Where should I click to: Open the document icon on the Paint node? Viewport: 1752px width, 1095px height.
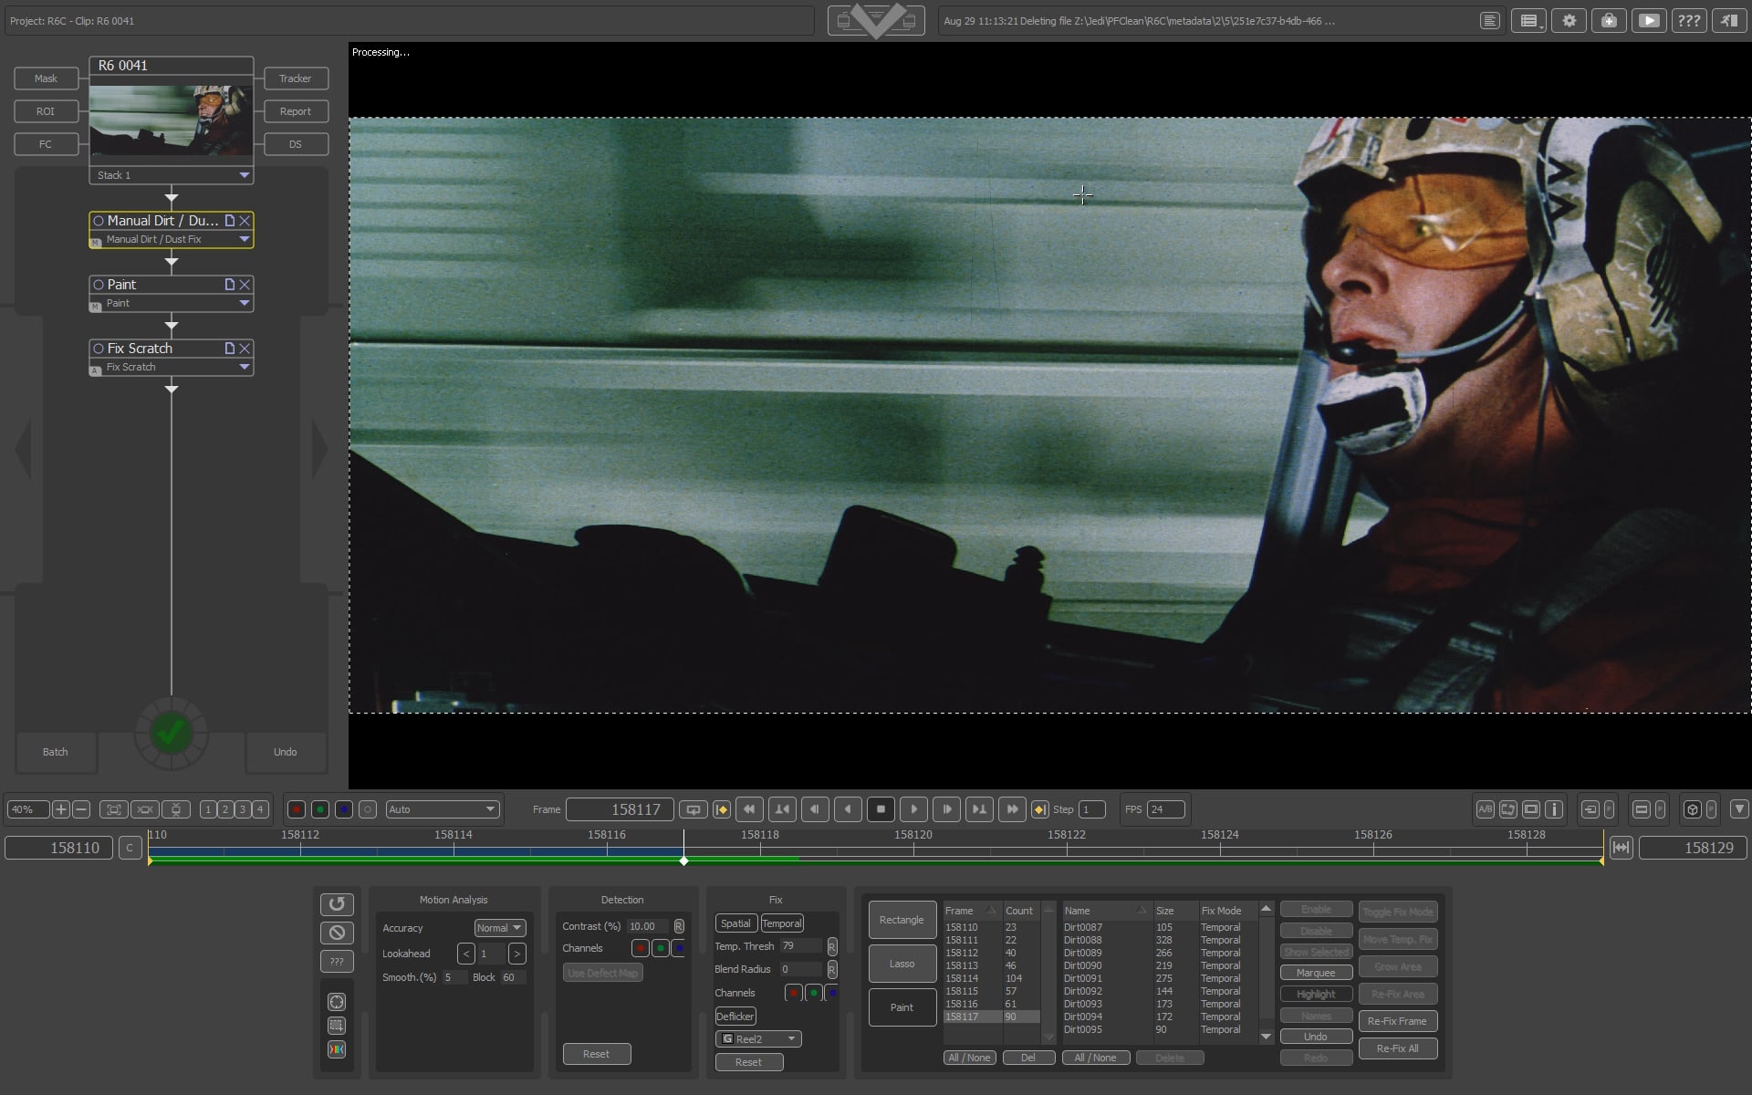(230, 285)
